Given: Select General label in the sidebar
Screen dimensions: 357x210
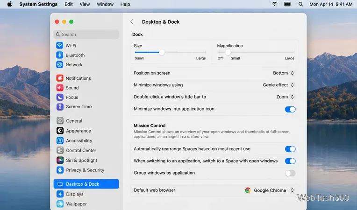Looking at the screenshot, I should click(x=74, y=121).
